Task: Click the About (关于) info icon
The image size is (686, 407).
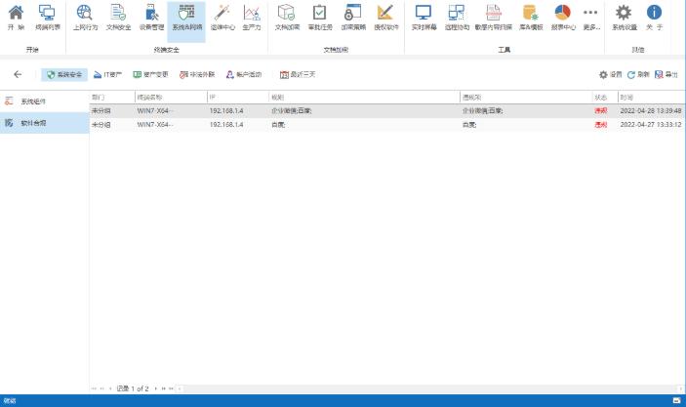Action: point(654,17)
